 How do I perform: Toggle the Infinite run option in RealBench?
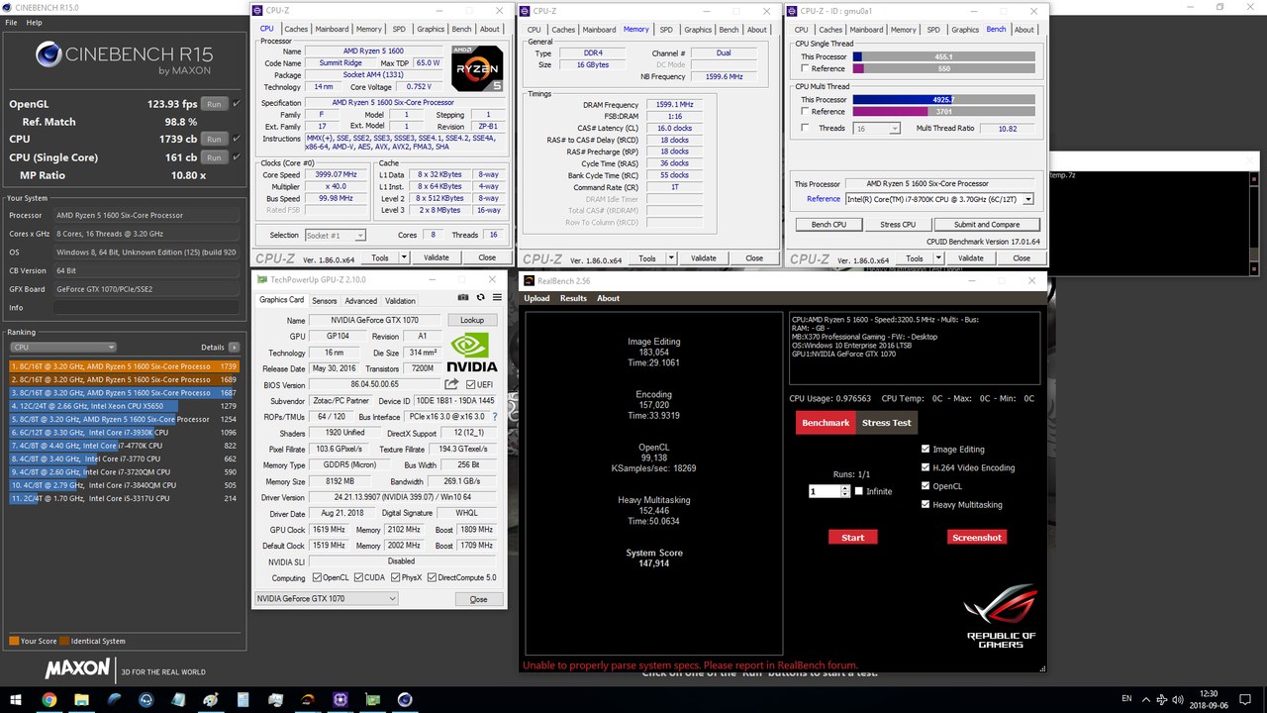[858, 491]
